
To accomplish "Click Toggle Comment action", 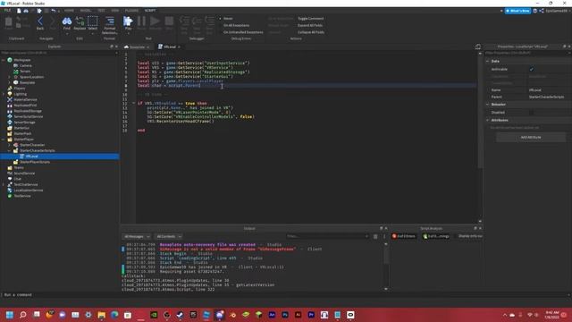I will [310, 18].
